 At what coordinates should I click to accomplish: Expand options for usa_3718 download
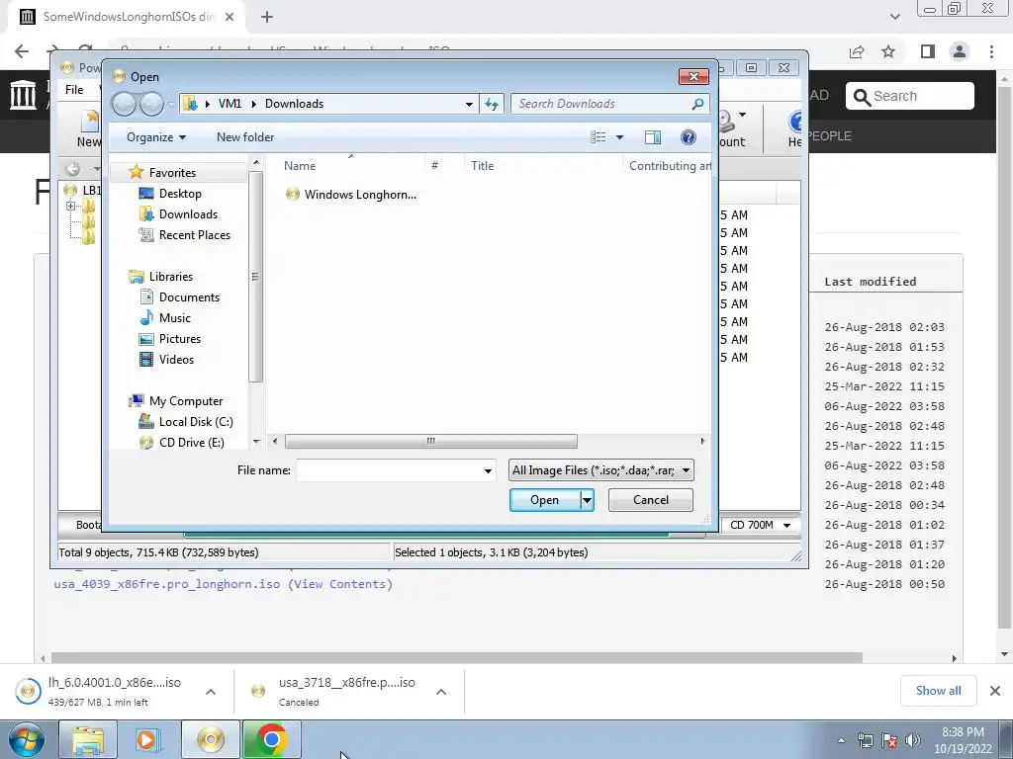click(441, 691)
